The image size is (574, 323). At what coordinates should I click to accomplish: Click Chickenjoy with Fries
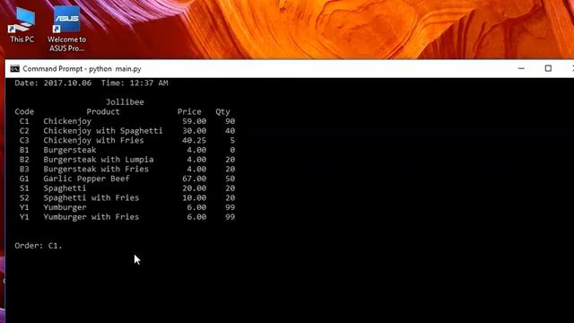[x=93, y=140]
